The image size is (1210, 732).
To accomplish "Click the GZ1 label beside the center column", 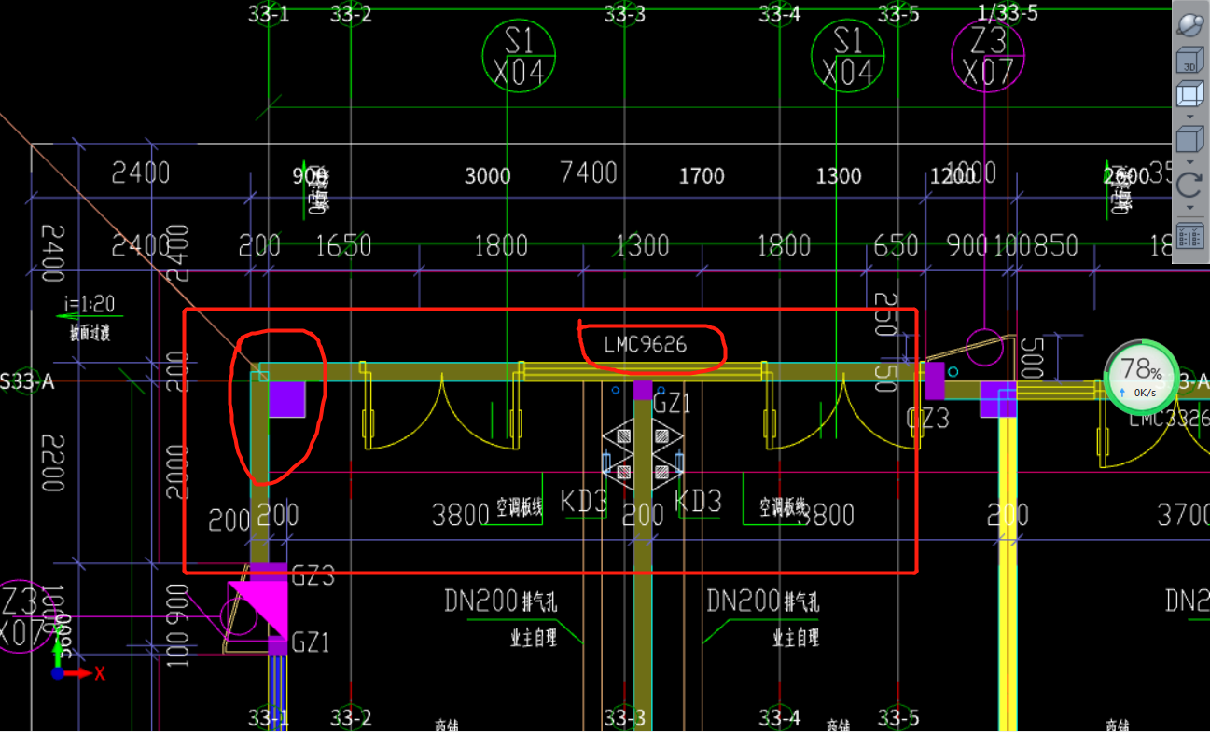I will (672, 404).
